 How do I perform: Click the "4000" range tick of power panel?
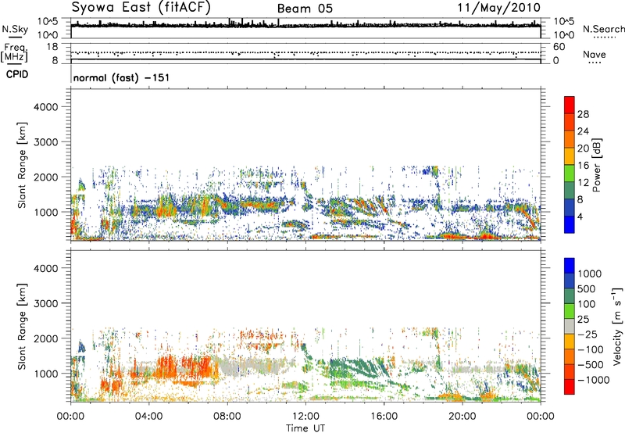46,107
